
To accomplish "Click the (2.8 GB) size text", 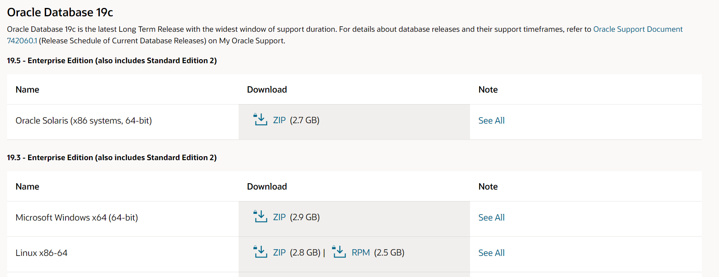I will [305, 252].
